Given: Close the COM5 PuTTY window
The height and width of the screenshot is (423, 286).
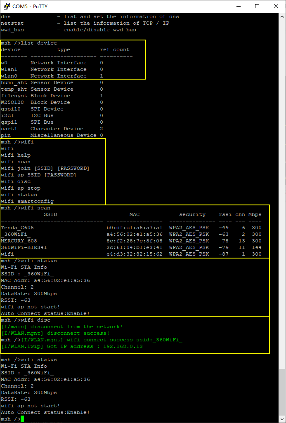Looking at the screenshot, I should point(276,6).
